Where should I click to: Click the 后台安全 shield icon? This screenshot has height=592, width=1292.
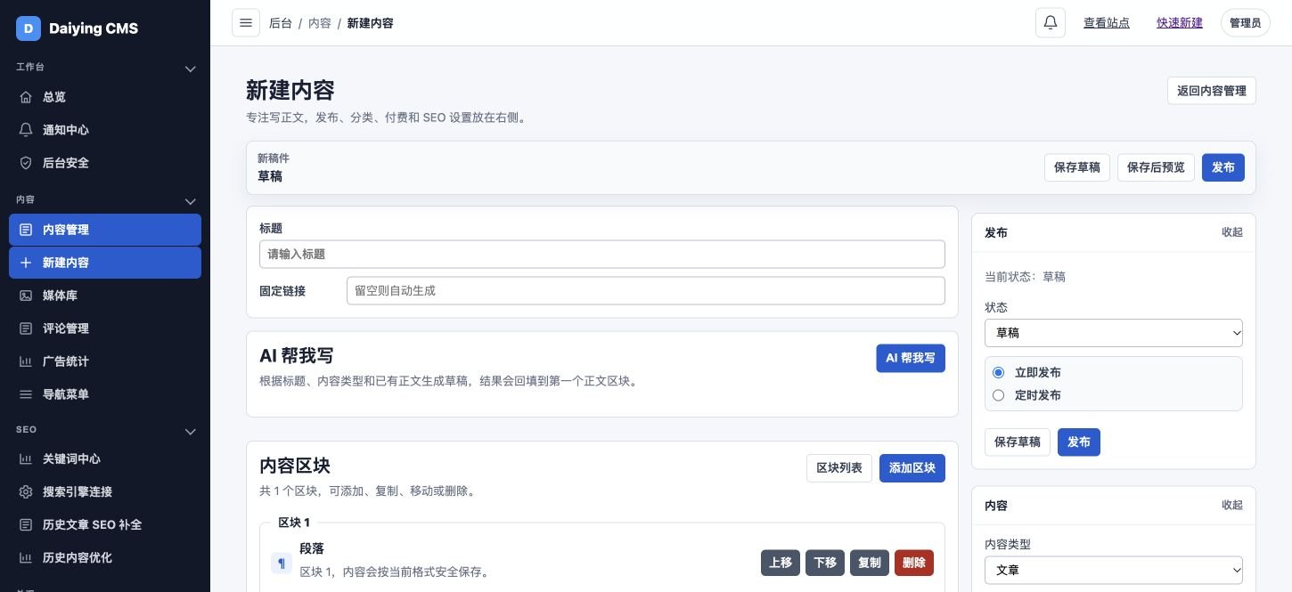coord(26,163)
